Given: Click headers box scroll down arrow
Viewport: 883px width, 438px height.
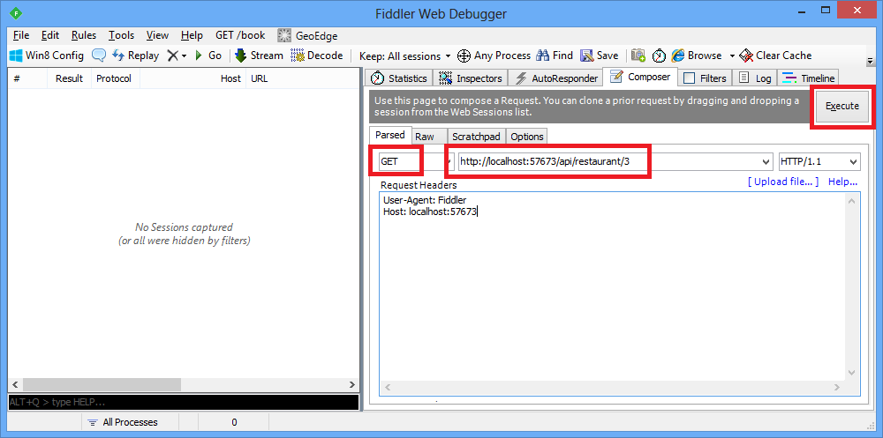Looking at the screenshot, I should (x=851, y=373).
